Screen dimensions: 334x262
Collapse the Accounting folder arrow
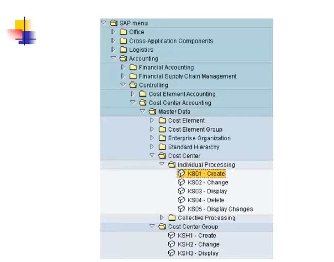pyautogui.click(x=113, y=58)
